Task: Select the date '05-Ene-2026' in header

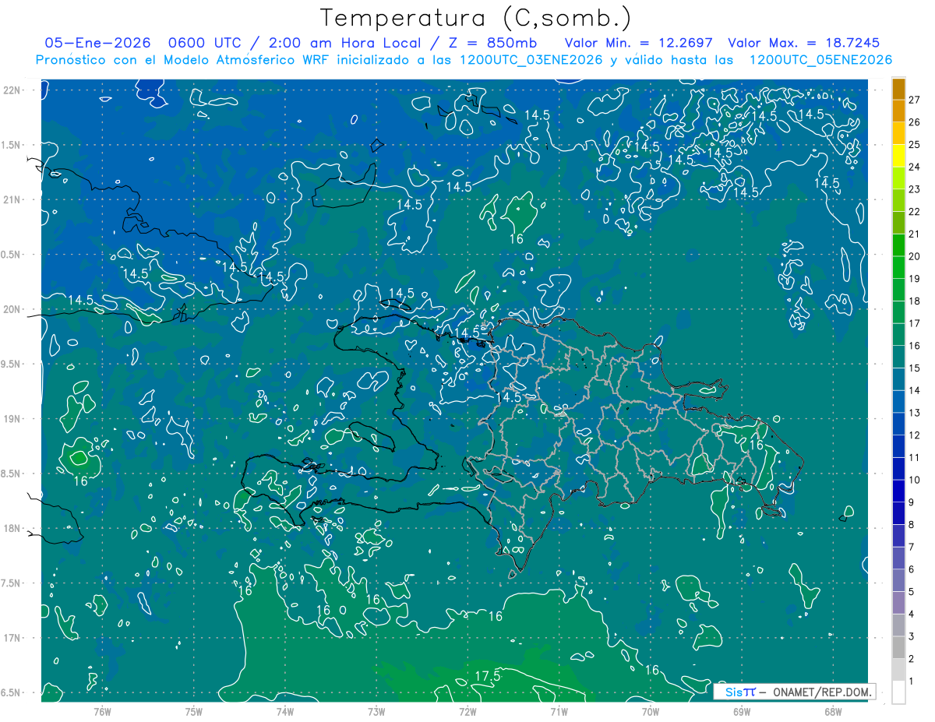Action: click(x=96, y=44)
